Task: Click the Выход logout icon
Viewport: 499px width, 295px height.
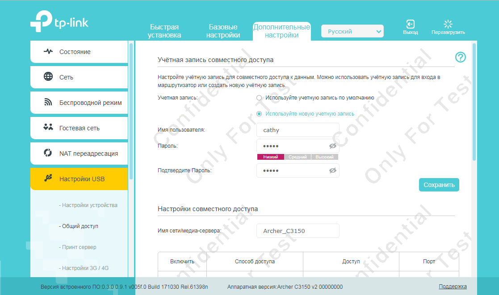Action: point(410,24)
